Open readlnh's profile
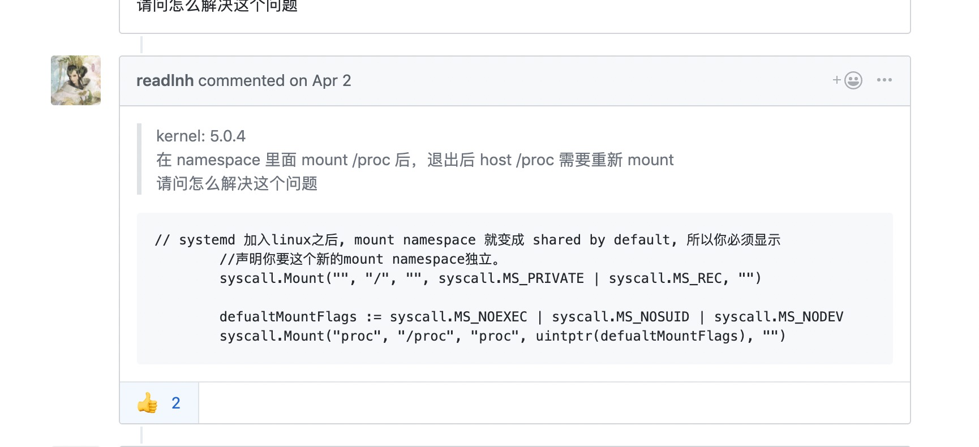Screen dimensions: 979x447 tap(165, 80)
